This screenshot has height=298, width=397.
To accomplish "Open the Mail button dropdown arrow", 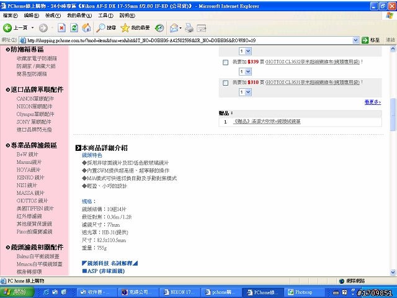I will (x=181, y=28).
